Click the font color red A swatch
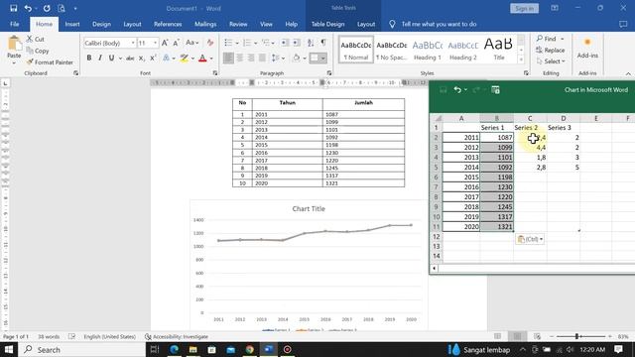Viewport: 635px width, 357px height. coord(202,59)
